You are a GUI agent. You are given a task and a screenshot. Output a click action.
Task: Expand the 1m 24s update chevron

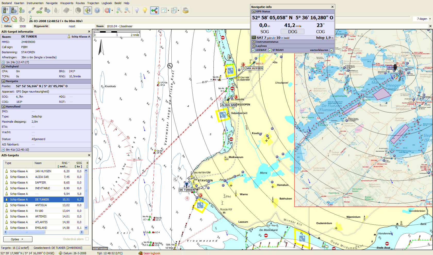click(x=3, y=62)
